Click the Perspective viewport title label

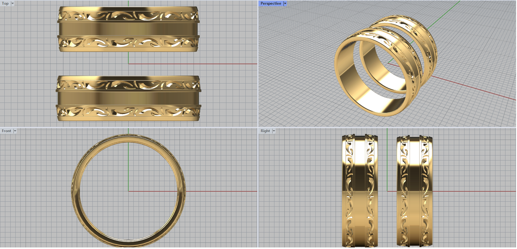pyautogui.click(x=270, y=4)
